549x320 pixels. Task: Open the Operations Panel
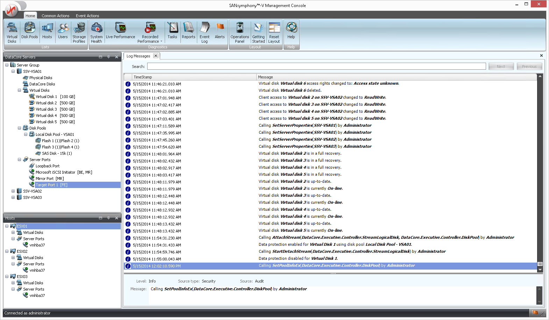coord(240,32)
